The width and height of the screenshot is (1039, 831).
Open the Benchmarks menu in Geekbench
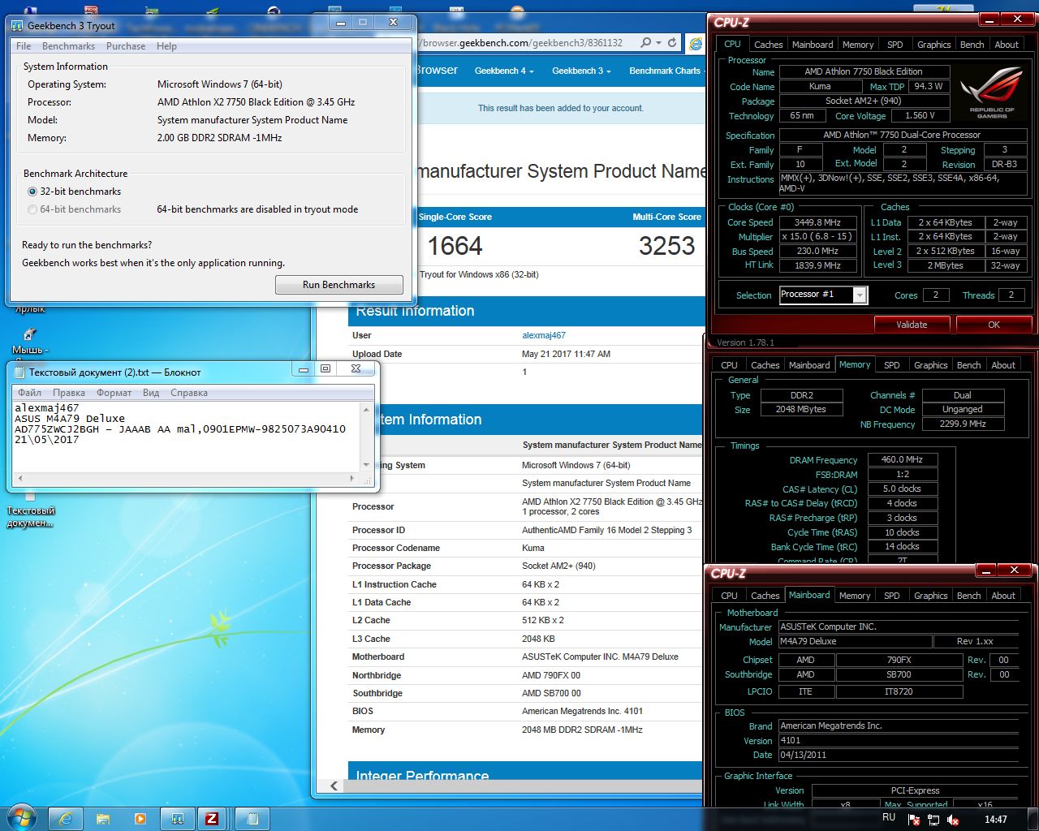[68, 46]
